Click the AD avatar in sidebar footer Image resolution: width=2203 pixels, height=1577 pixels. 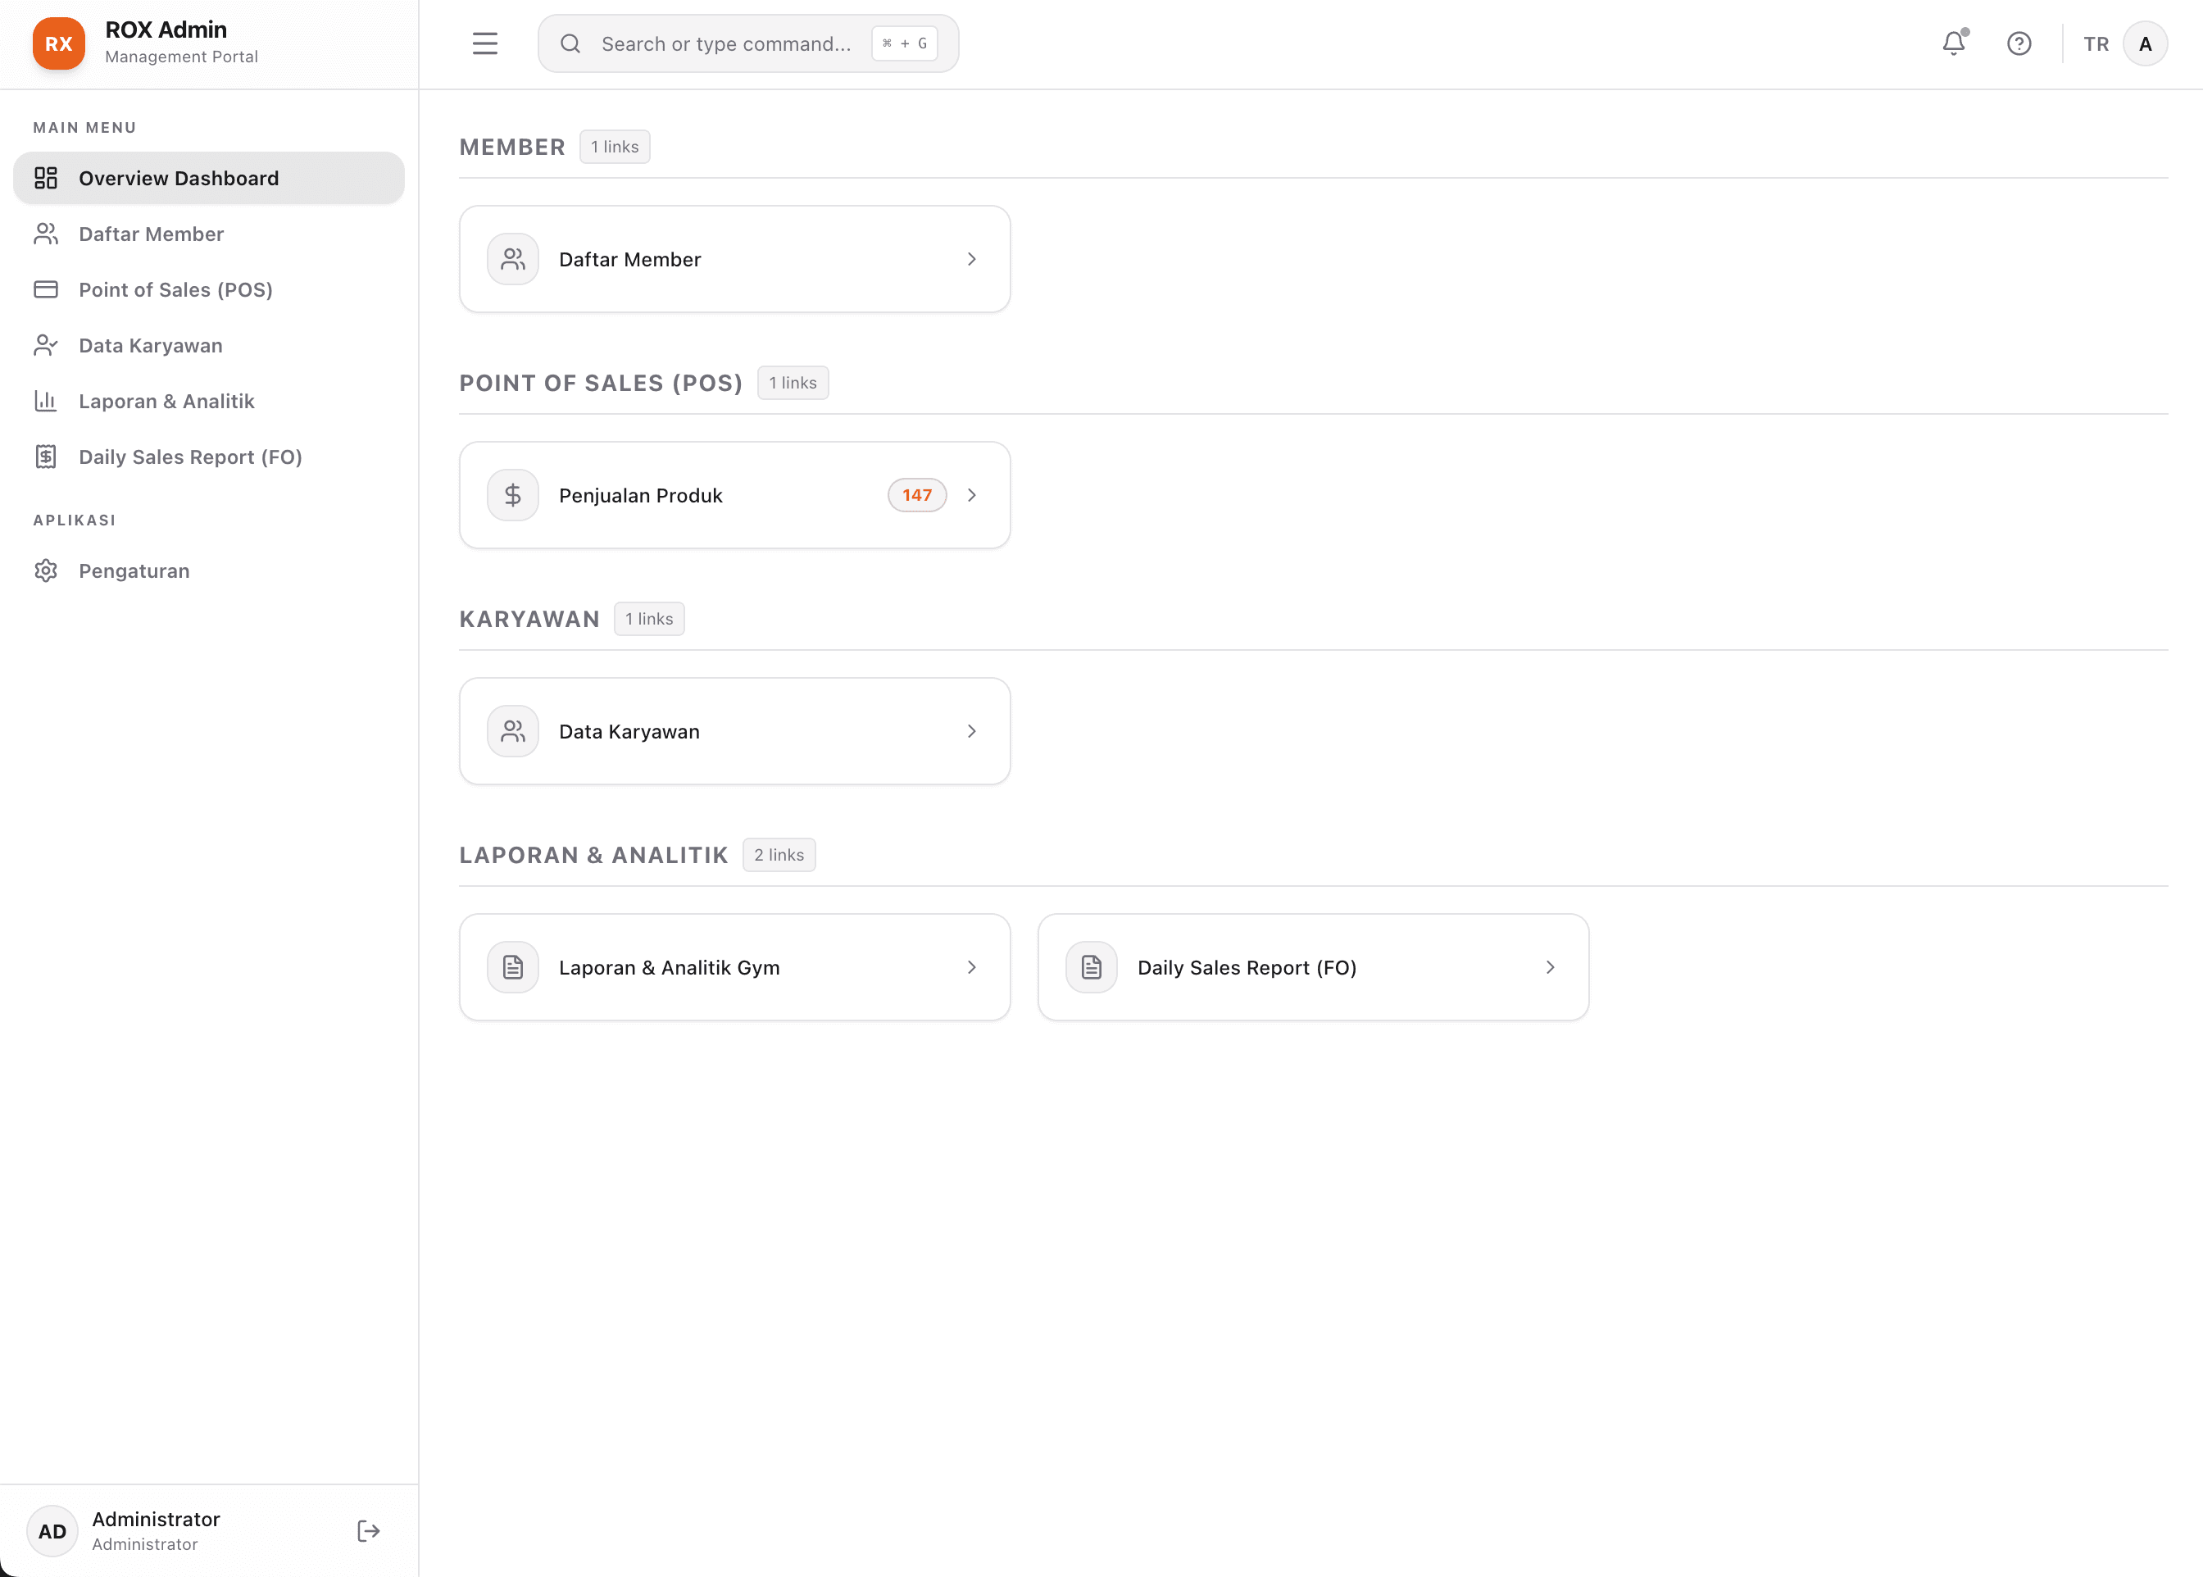tap(52, 1531)
